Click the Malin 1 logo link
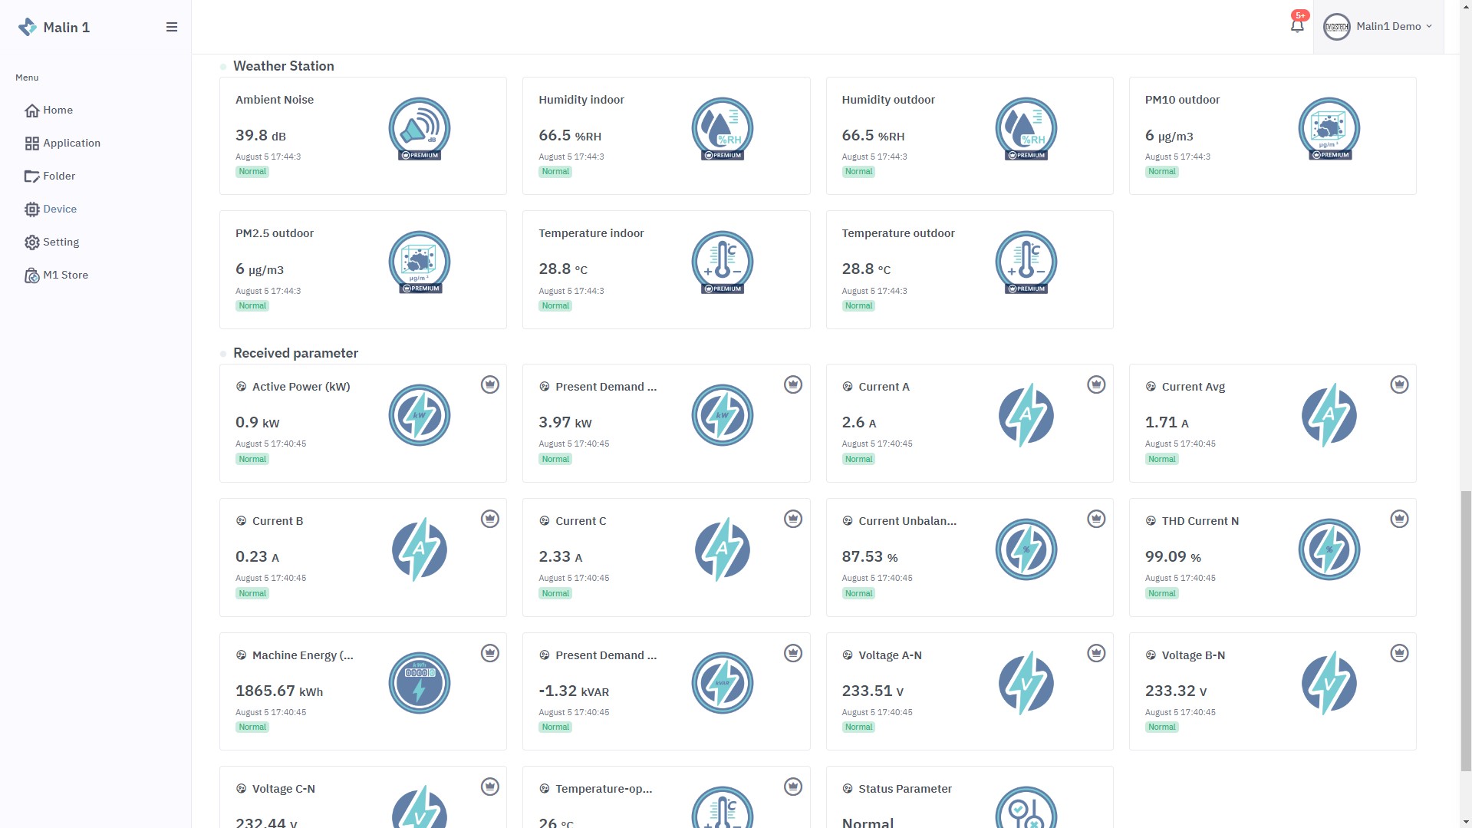This screenshot has width=1472, height=828. tap(54, 28)
